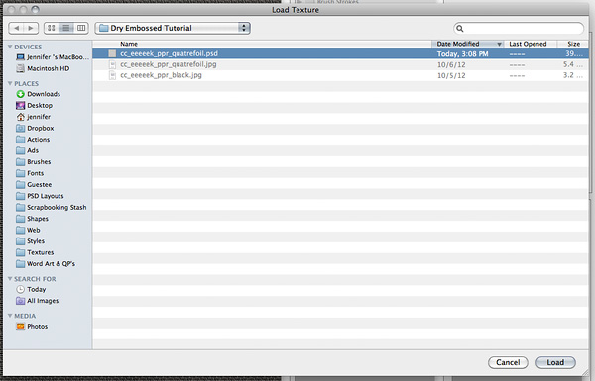Image resolution: width=595 pixels, height=381 pixels.
Task: Select cc_eeeeek_ppr_quatrefoil.jpg in the file list
Action: (x=341, y=64)
